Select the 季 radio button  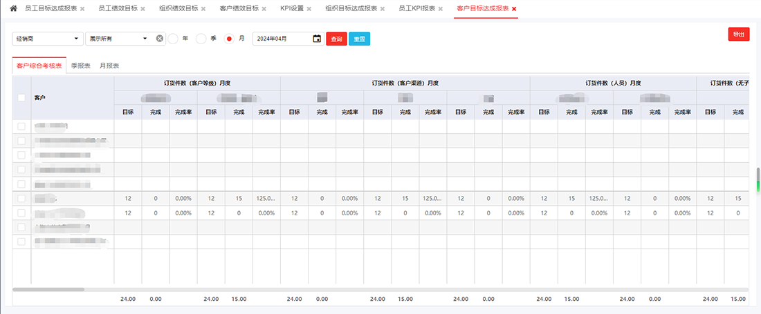(x=201, y=39)
